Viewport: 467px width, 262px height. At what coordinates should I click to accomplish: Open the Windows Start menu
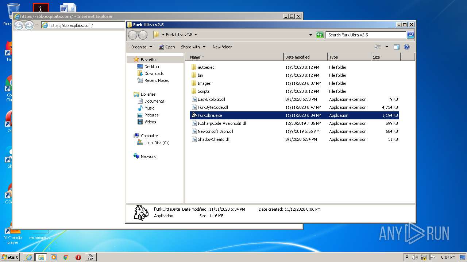(10, 257)
